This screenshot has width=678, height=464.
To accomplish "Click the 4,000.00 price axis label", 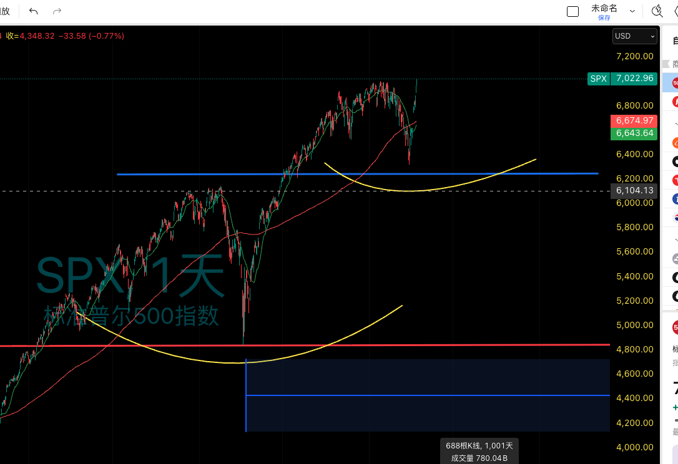I will (634, 448).
